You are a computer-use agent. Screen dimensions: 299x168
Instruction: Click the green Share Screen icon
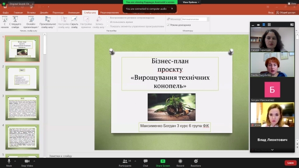point(163,161)
